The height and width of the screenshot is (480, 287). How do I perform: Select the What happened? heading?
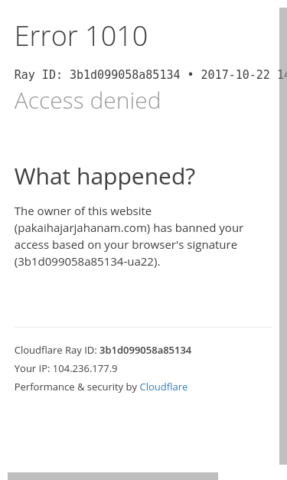(105, 177)
